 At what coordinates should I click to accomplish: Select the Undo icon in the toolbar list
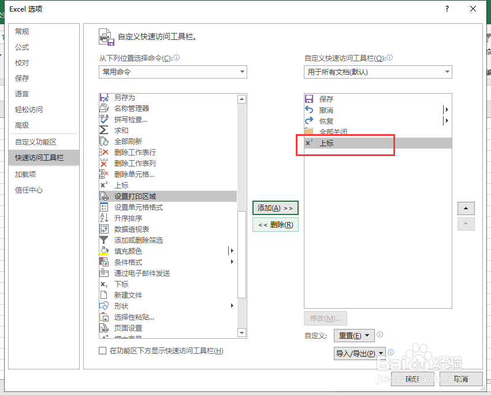(x=309, y=110)
